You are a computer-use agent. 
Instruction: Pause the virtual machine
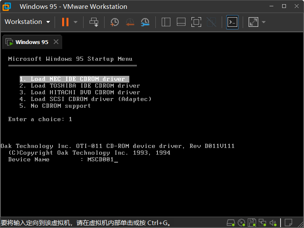[x=65, y=22]
